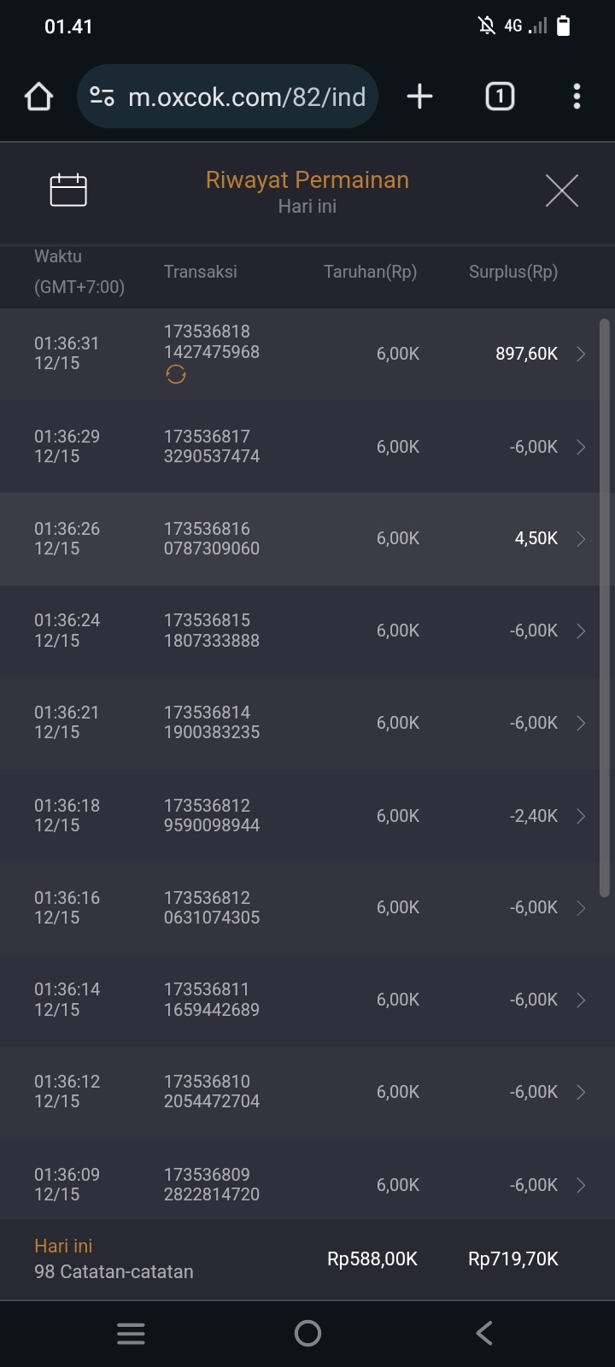Expand the -2,40K surplus row chevron
Viewport: 615px width, 1367px height.
pyautogui.click(x=581, y=816)
